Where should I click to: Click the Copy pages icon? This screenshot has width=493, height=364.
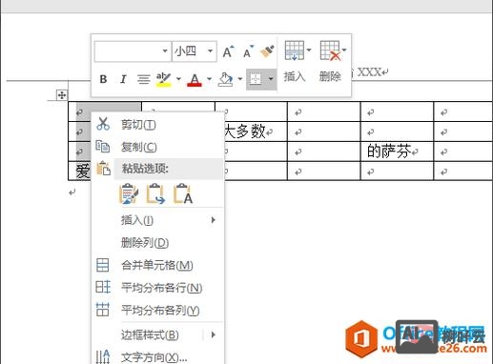(x=103, y=147)
